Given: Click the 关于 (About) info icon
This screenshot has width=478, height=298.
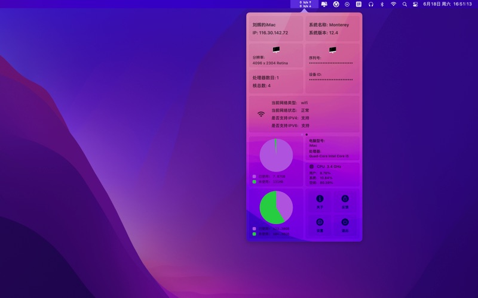Looking at the screenshot, I should 320,199.
